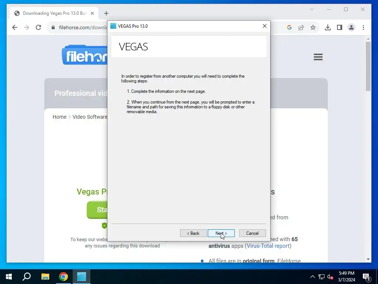
Task: Click the 'Professional vid' banner heading
Action: pos(81,93)
